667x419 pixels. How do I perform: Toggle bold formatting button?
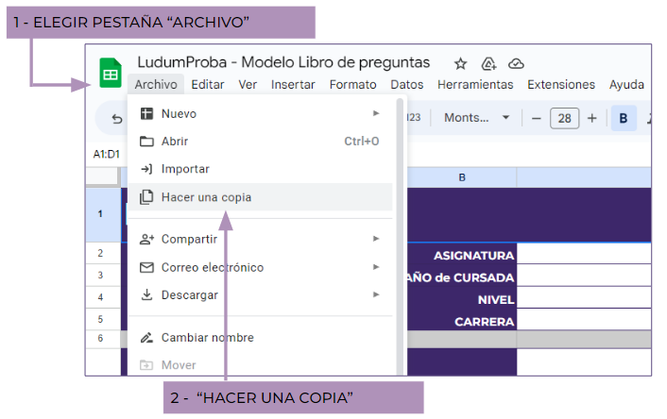[x=624, y=118]
